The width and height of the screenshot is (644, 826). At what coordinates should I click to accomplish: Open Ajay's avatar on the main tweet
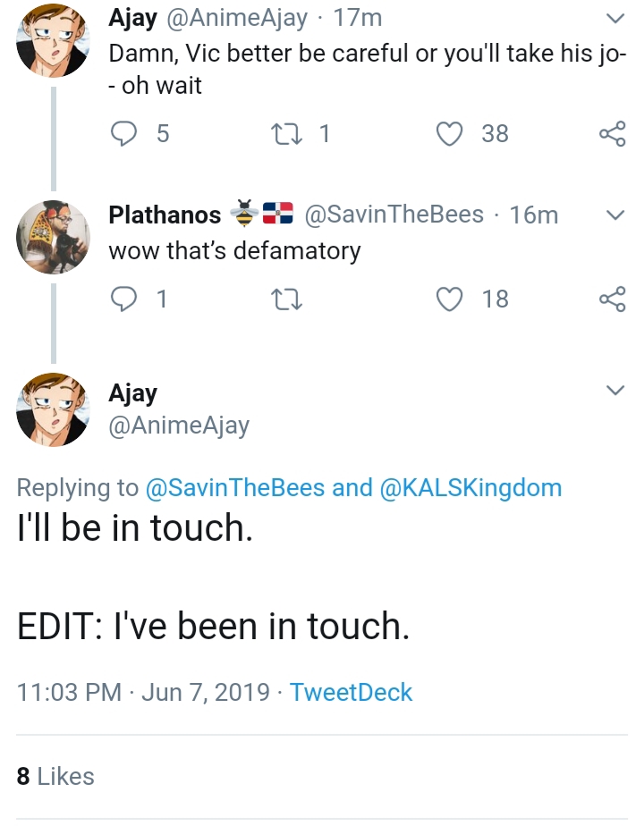54,409
